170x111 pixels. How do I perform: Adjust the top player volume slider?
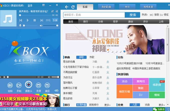(50, 26)
